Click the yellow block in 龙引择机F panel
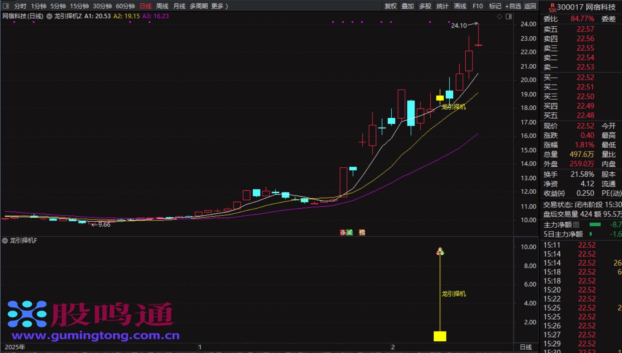This screenshot has width=622, height=353. pos(440,336)
